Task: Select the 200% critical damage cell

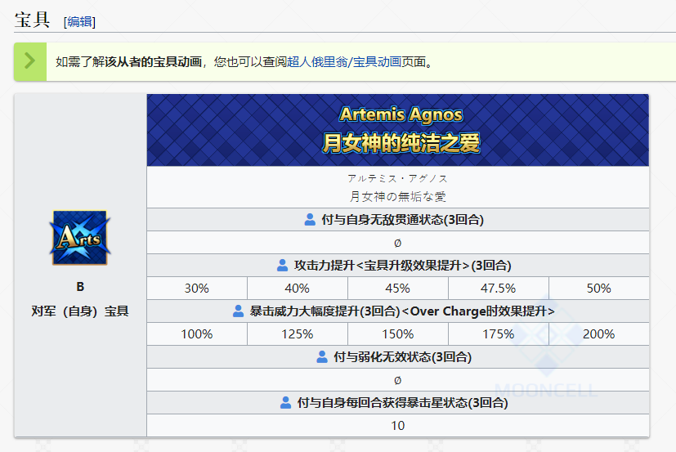Action: point(598,333)
